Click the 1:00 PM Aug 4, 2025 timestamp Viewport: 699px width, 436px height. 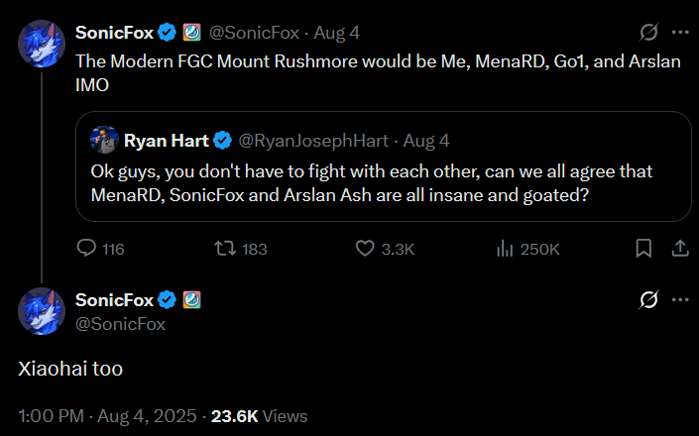click(107, 416)
